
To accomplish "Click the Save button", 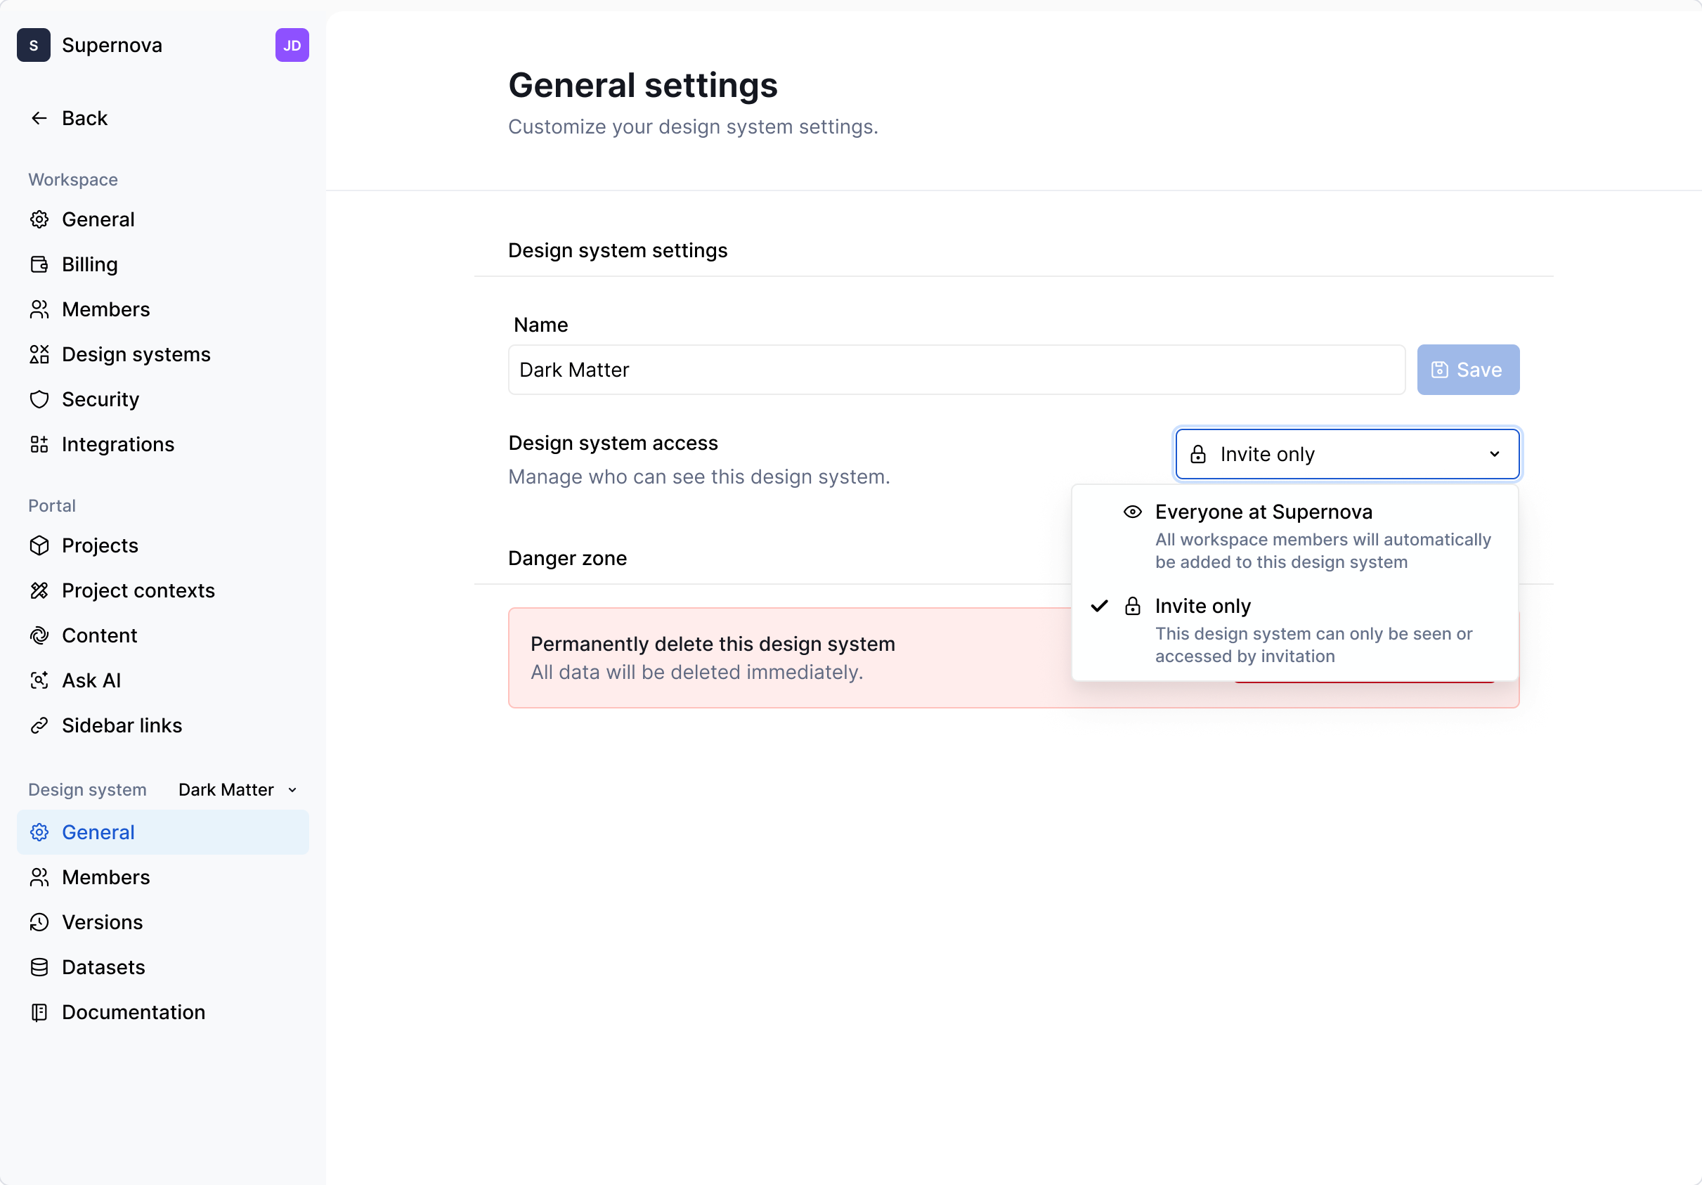I will pyautogui.click(x=1468, y=369).
